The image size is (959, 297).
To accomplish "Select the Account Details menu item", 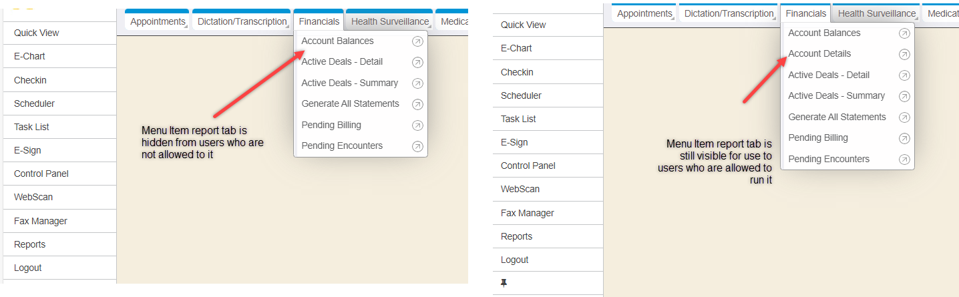I will [x=819, y=53].
